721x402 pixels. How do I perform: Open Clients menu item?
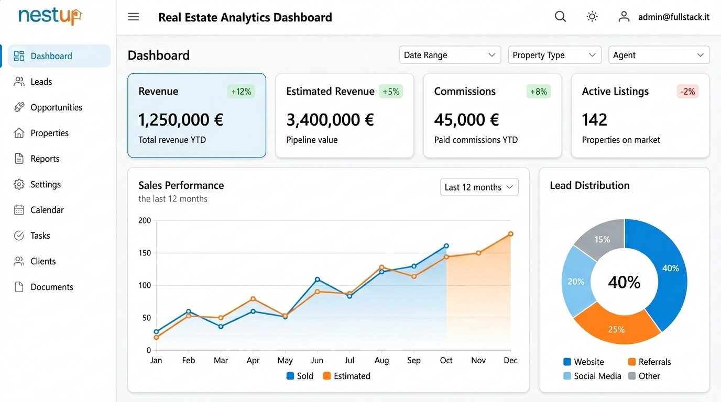click(x=59, y=261)
